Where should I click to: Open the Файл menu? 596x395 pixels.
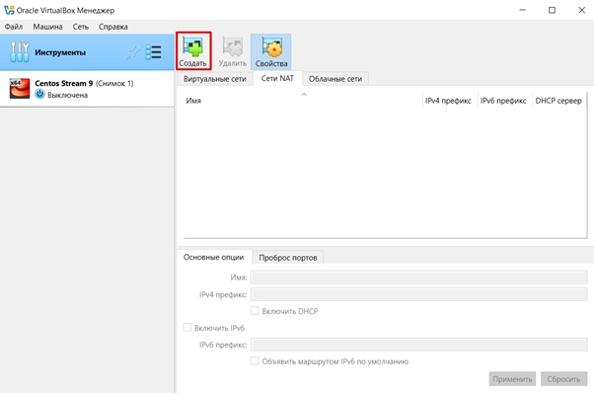[x=14, y=27]
